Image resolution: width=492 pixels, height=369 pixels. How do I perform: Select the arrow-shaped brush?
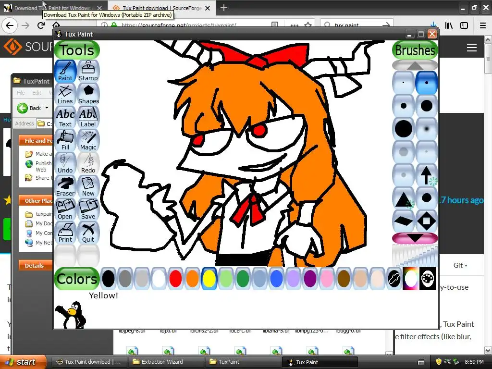pyautogui.click(x=427, y=175)
